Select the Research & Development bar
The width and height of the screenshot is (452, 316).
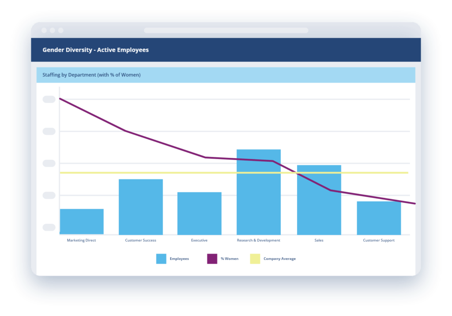[x=259, y=192]
